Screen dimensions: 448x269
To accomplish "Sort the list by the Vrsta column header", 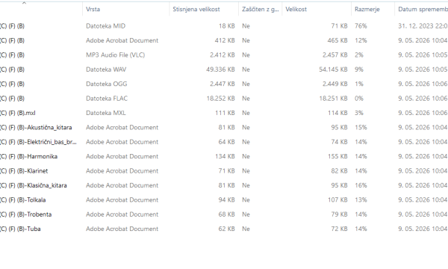I will tap(93, 9).
